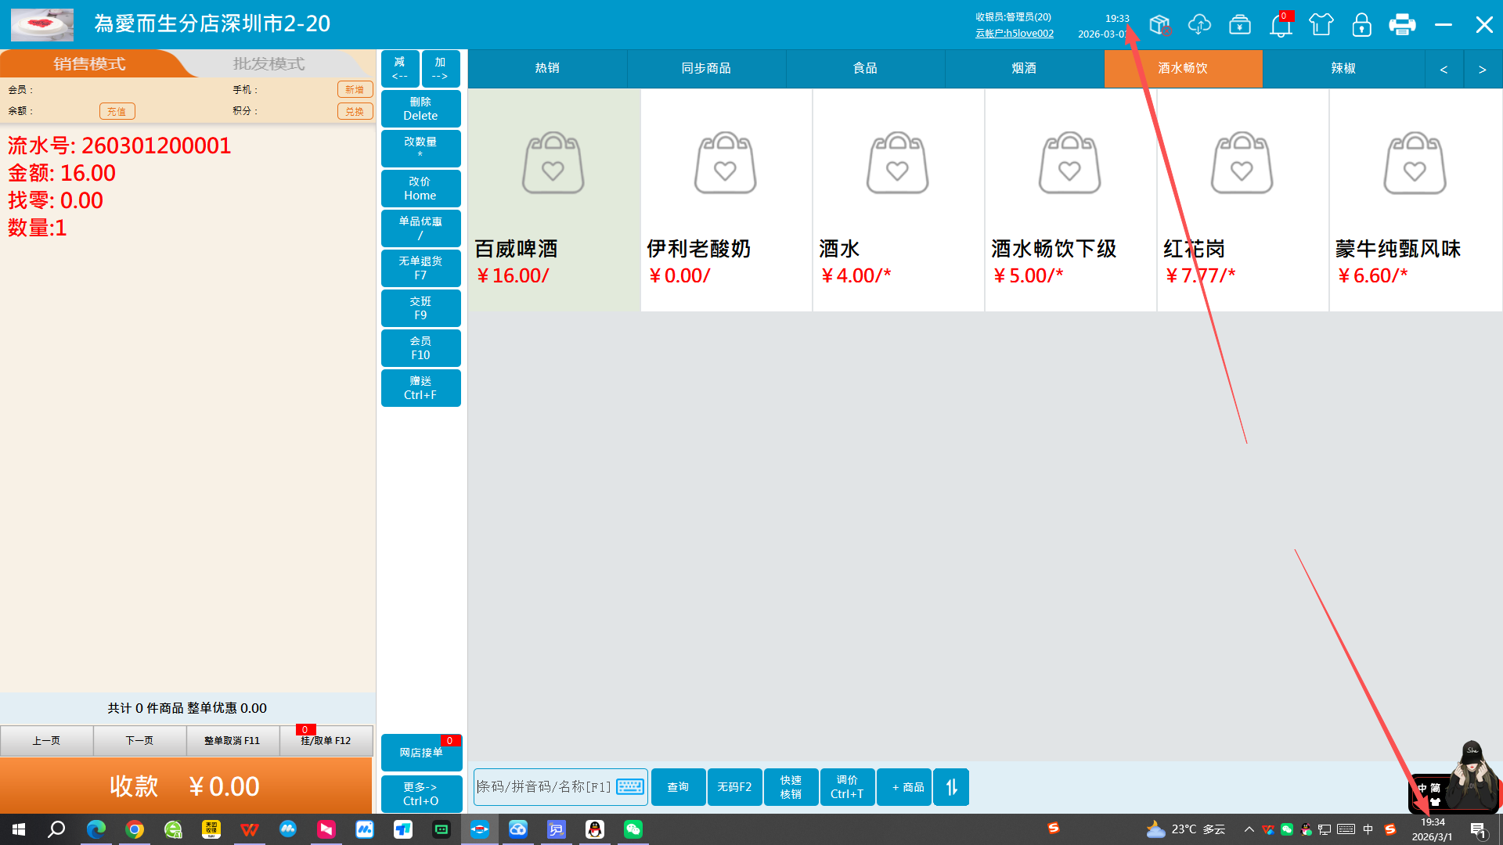Click the lock screen padlock icon
Screen dimensions: 1503x845
pos(1362,25)
